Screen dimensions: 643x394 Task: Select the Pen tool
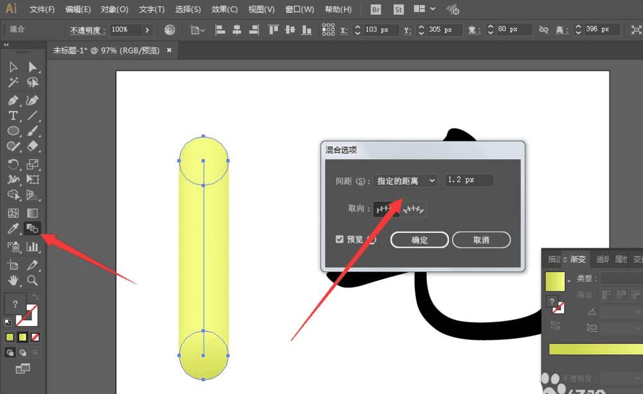click(13, 101)
